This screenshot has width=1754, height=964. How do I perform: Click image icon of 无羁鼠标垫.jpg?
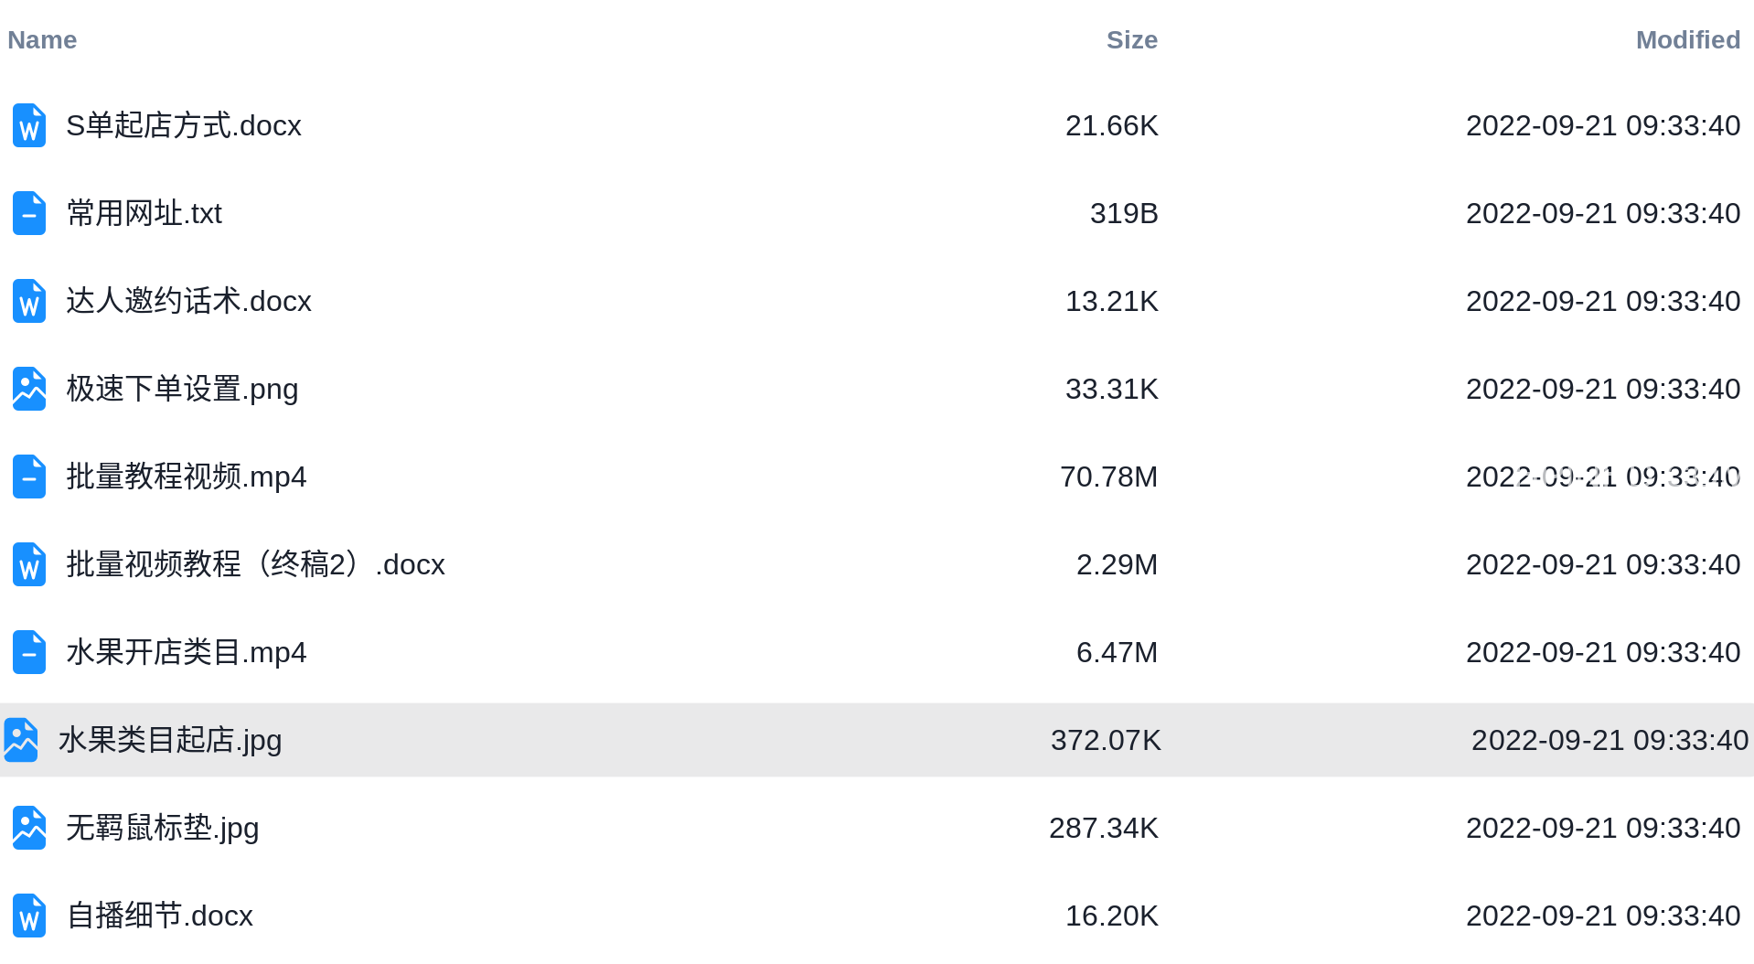[x=29, y=828]
